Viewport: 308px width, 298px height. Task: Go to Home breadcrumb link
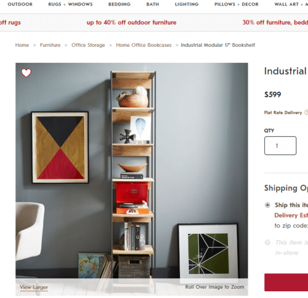click(22, 45)
